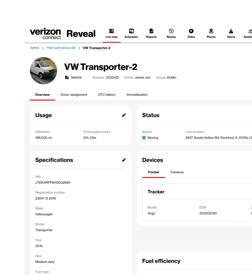Image resolution: width=252 pixels, height=275 pixels.
Task: Open the DTC history tab
Action: click(107, 95)
